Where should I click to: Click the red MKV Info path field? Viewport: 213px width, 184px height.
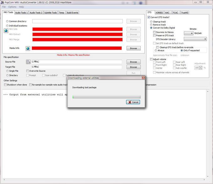coord(77,29)
